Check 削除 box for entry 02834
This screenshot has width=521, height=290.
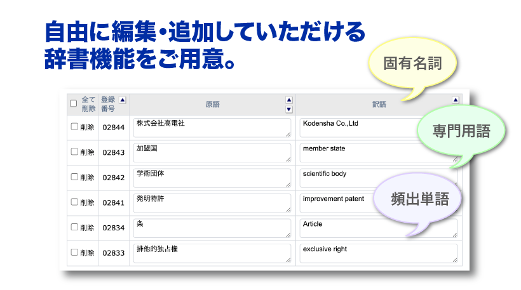[74, 227]
